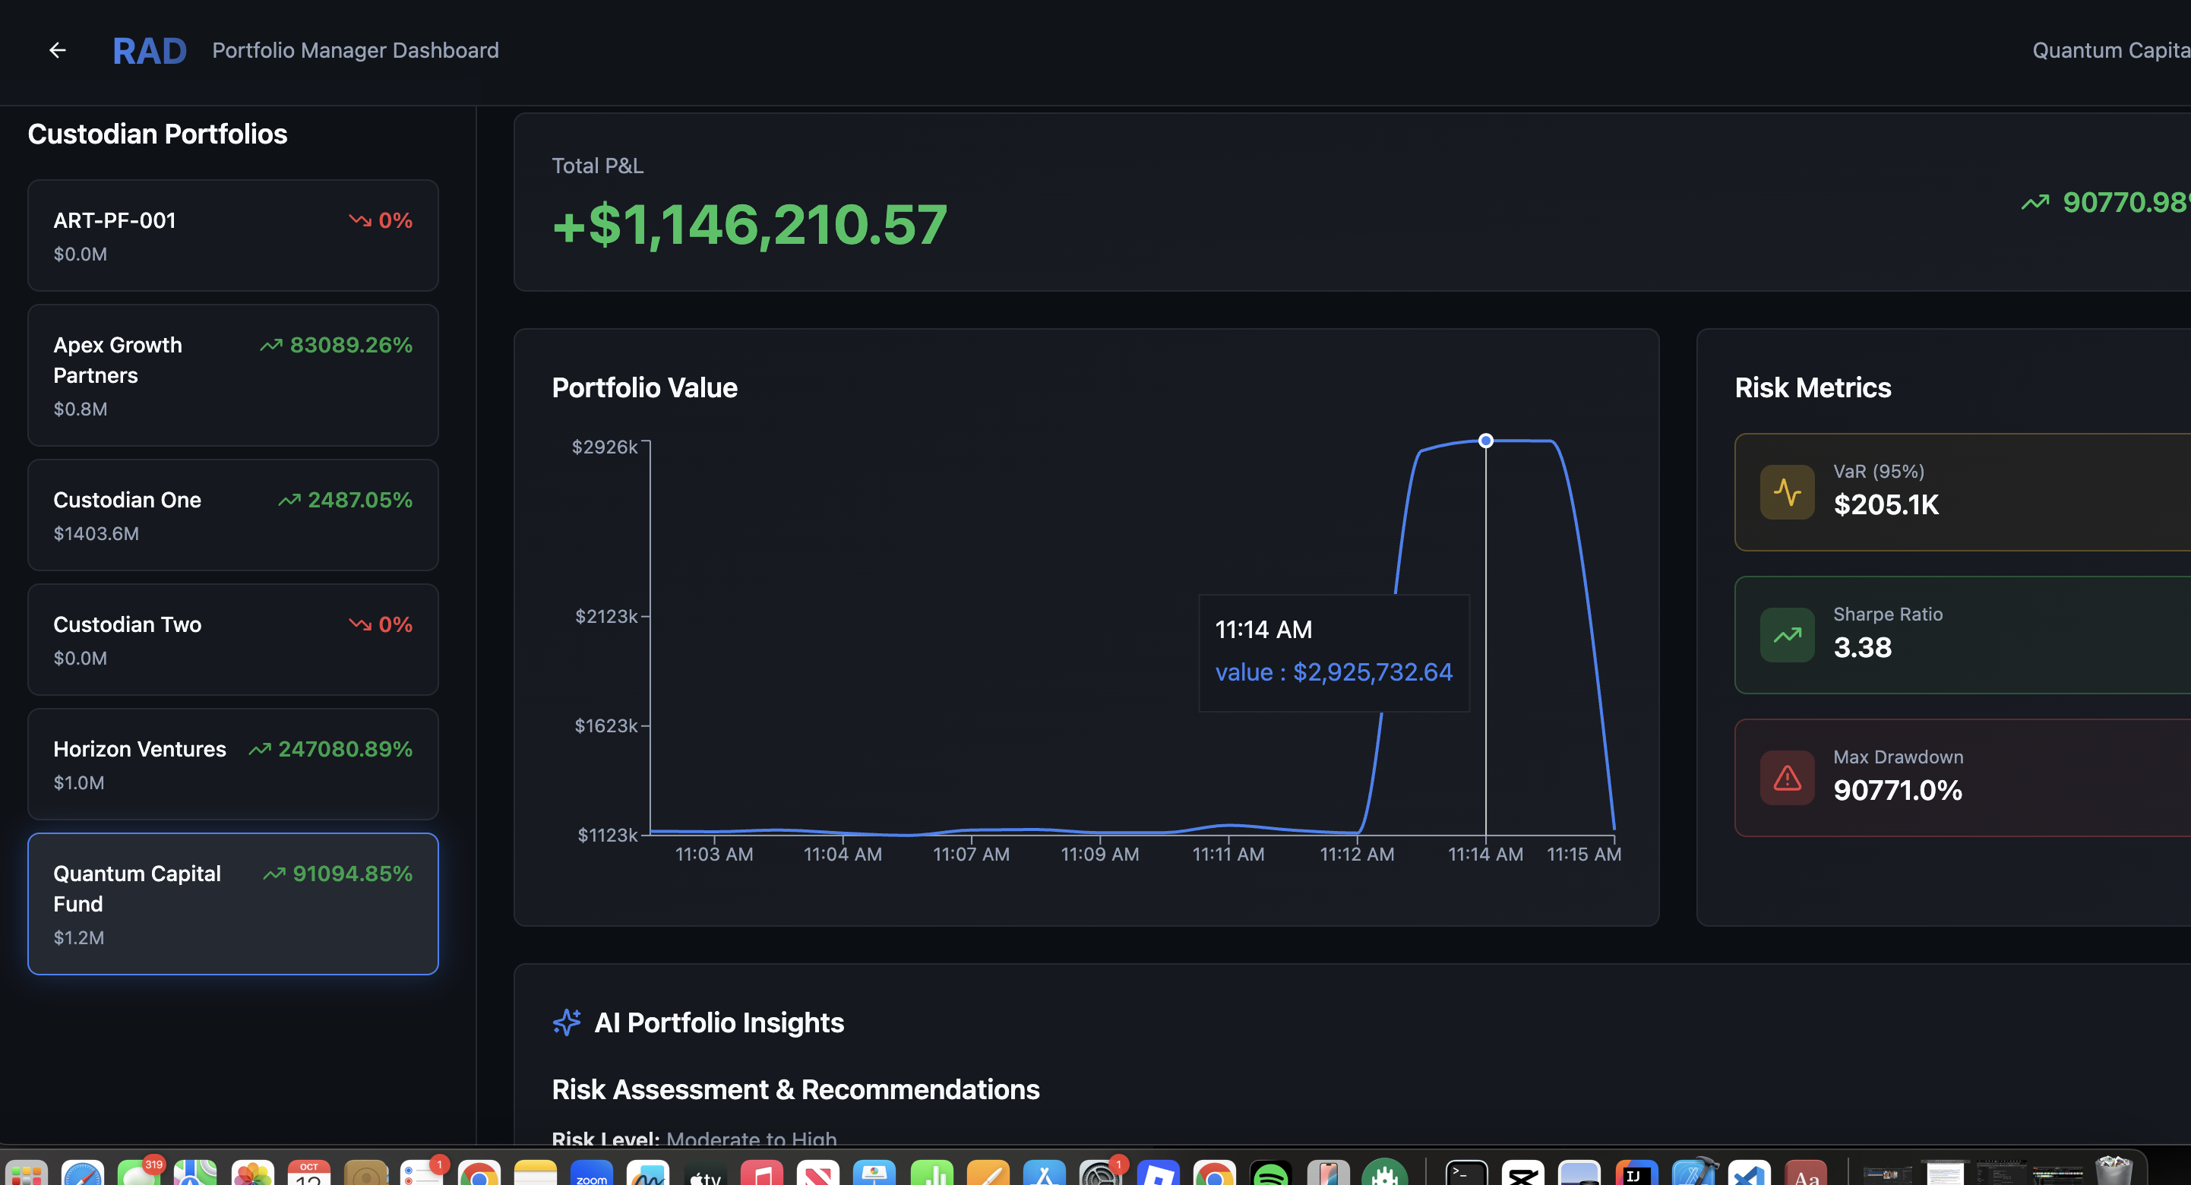This screenshot has height=1185, width=2191.
Task: Click the Total P&L amount
Action: (748, 226)
